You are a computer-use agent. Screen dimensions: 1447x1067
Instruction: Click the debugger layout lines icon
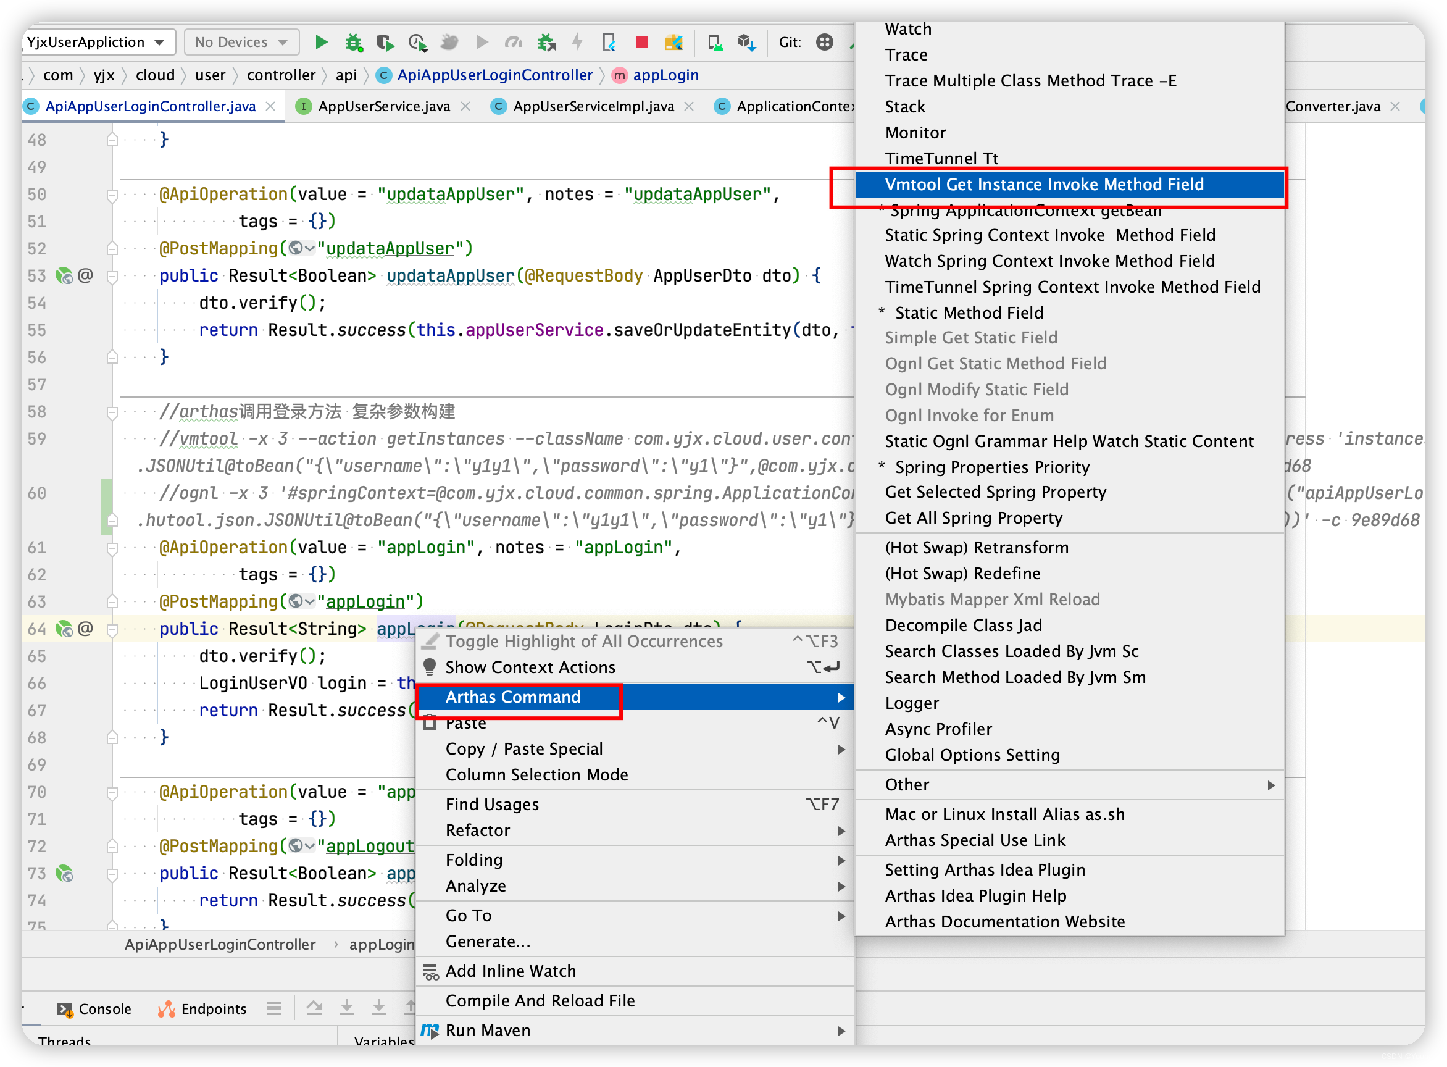pyautogui.click(x=273, y=1008)
